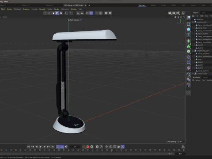Screen dimensions: 212x159
Task: Click the Position keyframe icon
Action: coord(106,147)
